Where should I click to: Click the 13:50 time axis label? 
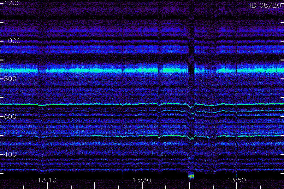[237, 180]
